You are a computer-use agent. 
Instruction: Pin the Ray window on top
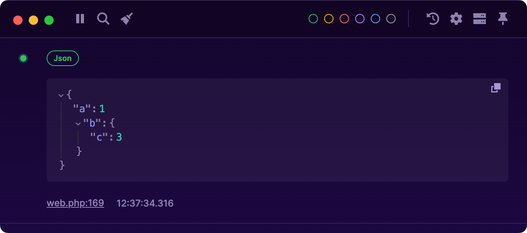click(503, 19)
